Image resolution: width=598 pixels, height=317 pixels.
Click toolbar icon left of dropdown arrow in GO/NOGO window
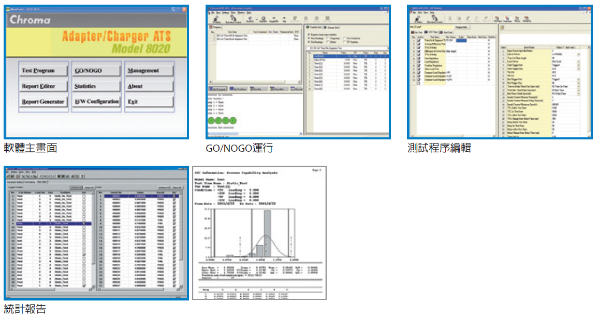tap(251, 19)
